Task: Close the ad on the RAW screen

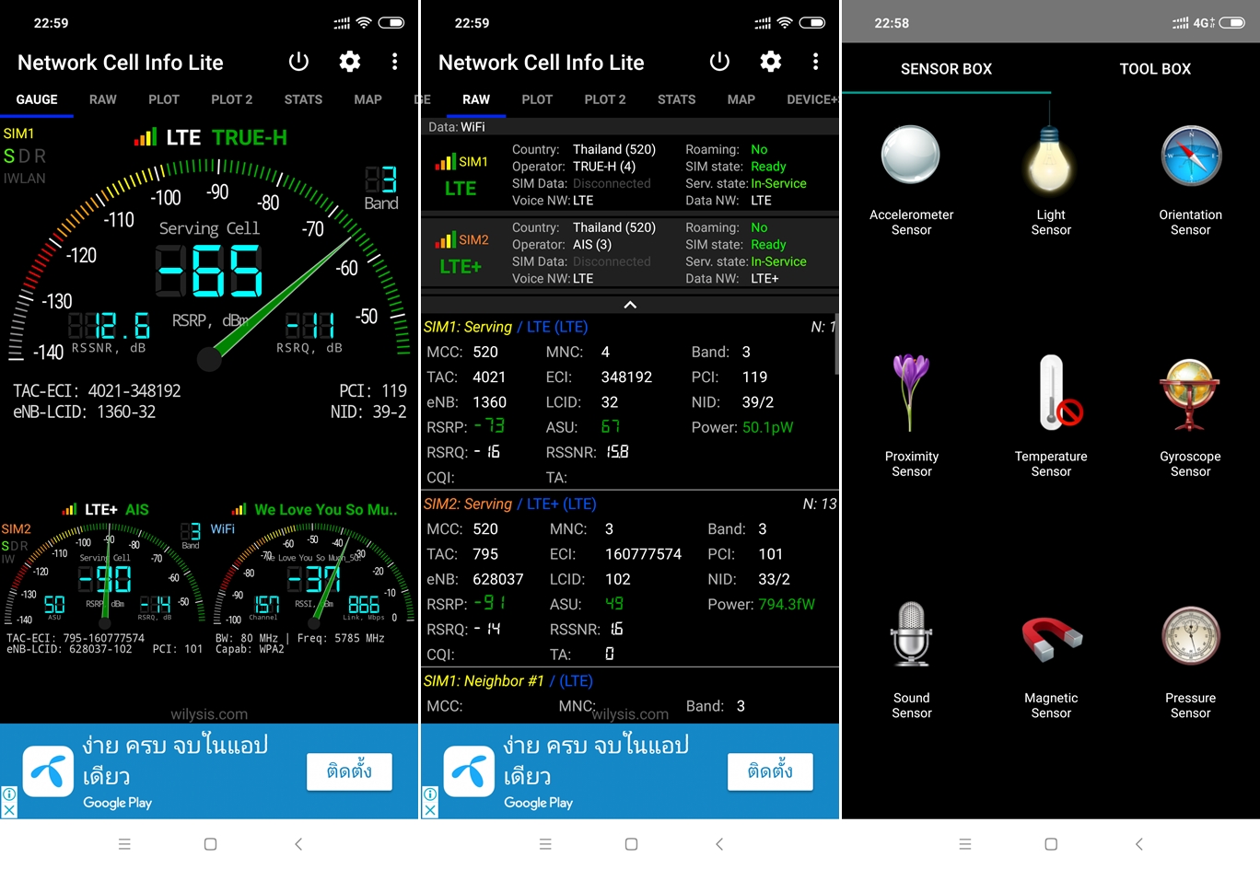Action: click(429, 810)
